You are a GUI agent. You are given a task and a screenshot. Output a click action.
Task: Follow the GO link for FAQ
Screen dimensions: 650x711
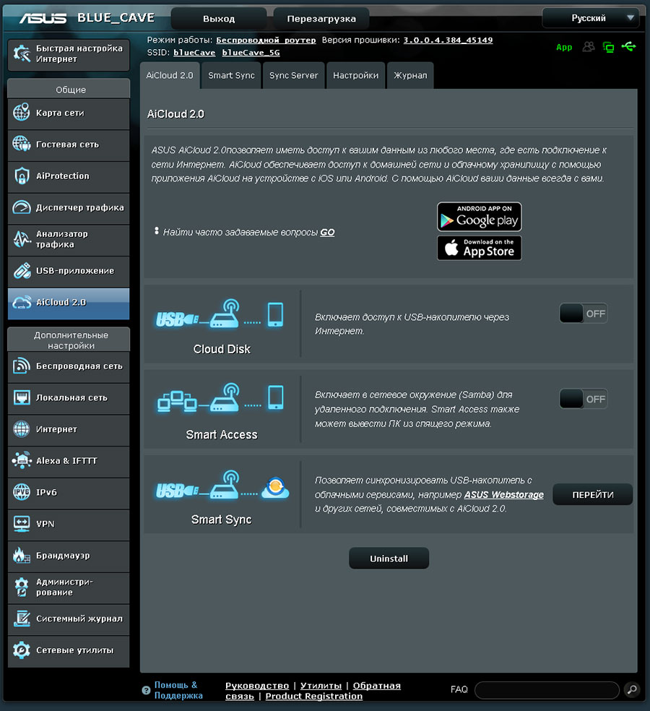pyautogui.click(x=327, y=232)
